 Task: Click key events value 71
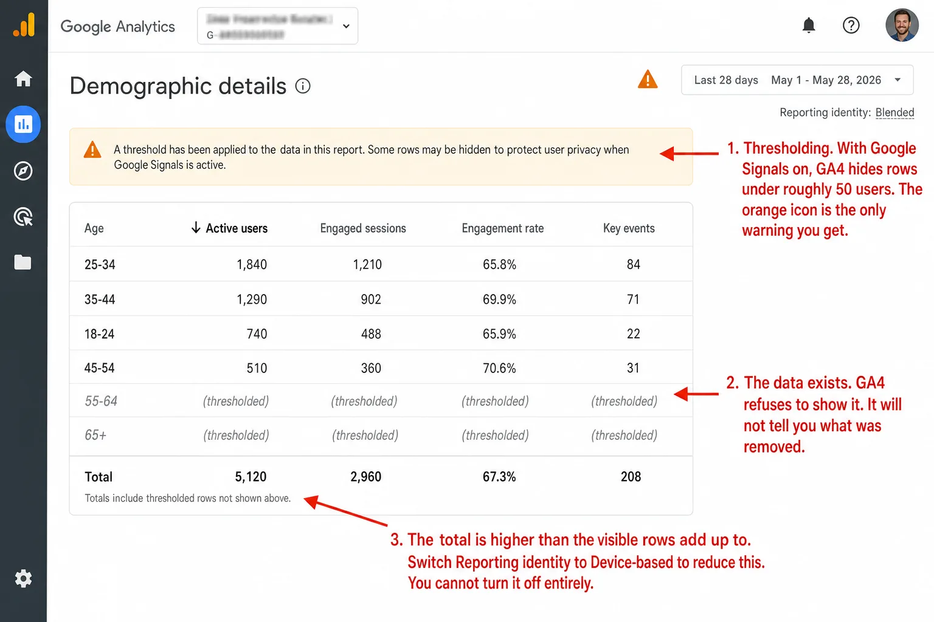(633, 299)
